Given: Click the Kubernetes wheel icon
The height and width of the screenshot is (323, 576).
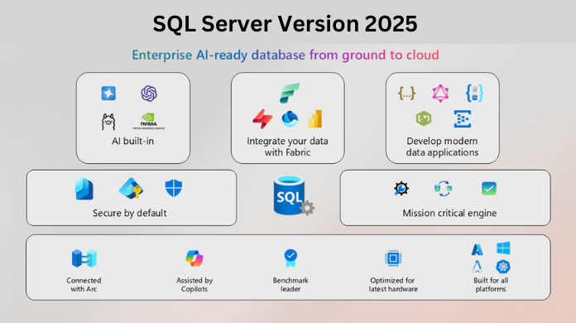Looking at the screenshot, I should tap(503, 267).
